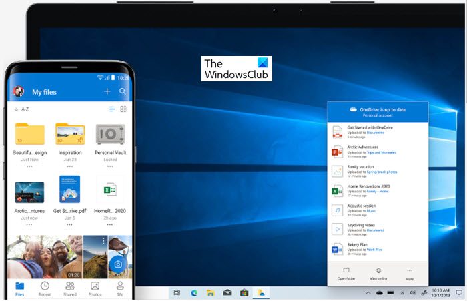The width and height of the screenshot is (467, 301).
Task: Open the Acoustic session music file icon
Action: 338,210
